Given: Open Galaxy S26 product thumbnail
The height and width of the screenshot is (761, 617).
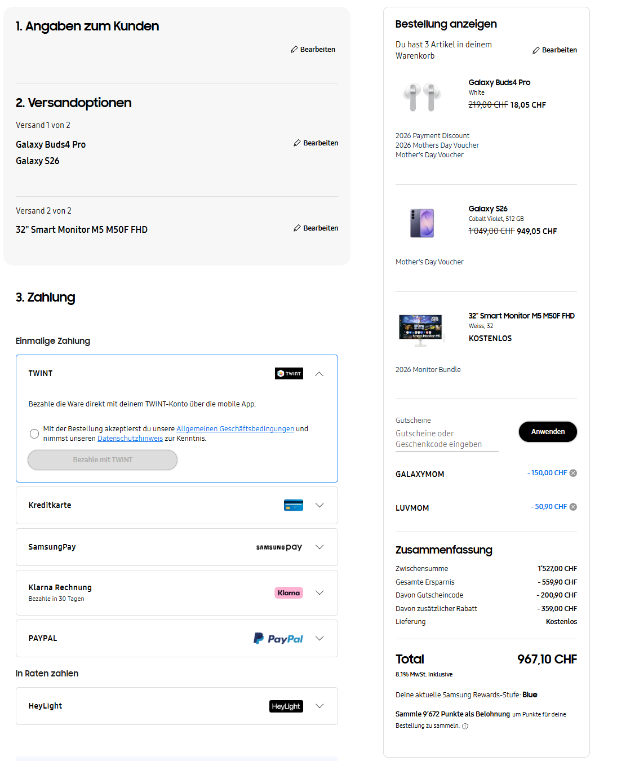Looking at the screenshot, I should pos(422,223).
